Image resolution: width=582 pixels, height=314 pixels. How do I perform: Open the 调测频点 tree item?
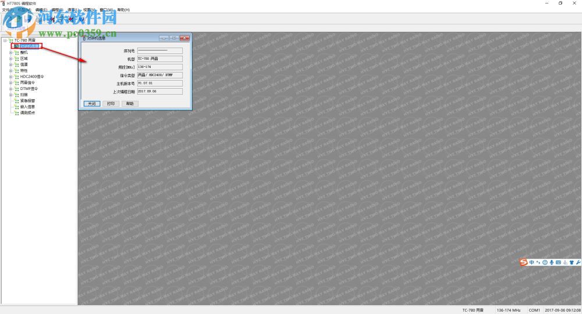point(27,113)
